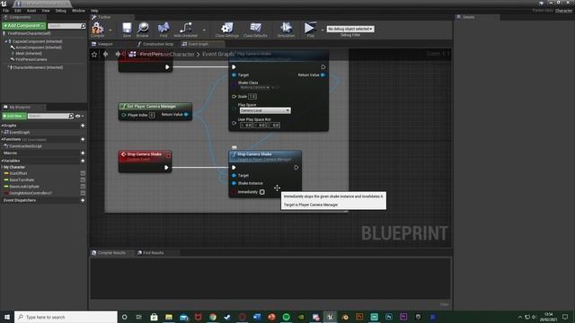The height and width of the screenshot is (323, 575).
Task: Add a new variable with plus icon
Action: 83,161
